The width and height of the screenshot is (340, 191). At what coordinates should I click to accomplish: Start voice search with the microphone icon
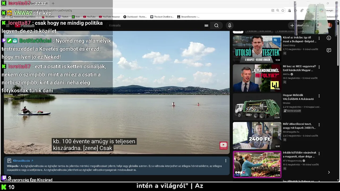click(230, 25)
